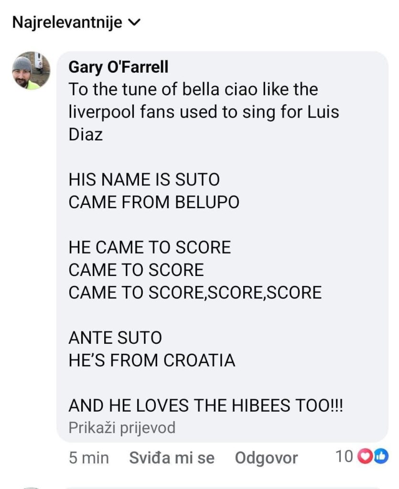Reply using the Odgovor button
This screenshot has height=489, width=399.
(266, 457)
